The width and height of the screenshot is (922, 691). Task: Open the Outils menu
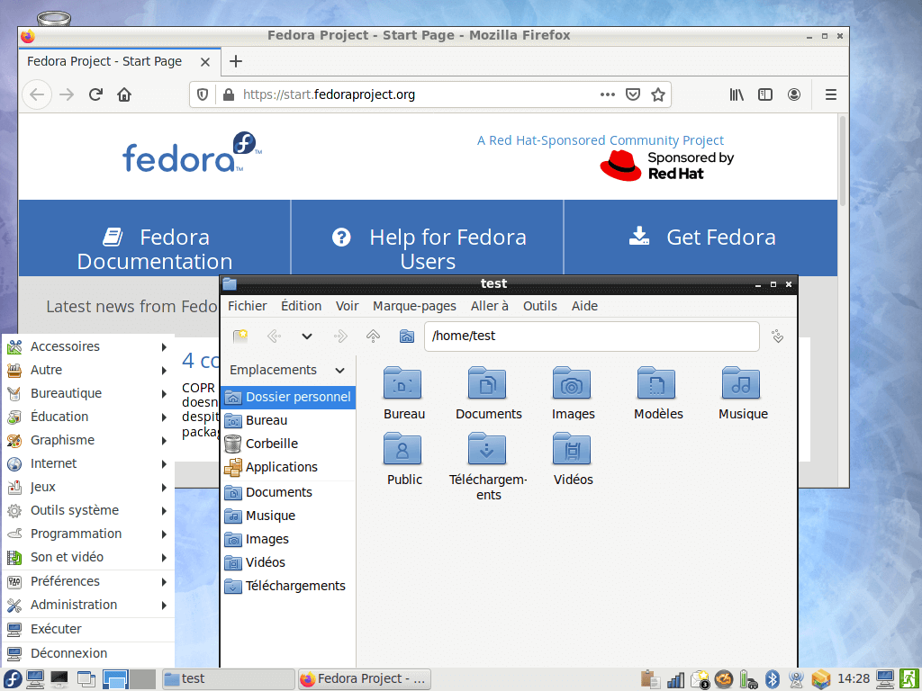540,306
